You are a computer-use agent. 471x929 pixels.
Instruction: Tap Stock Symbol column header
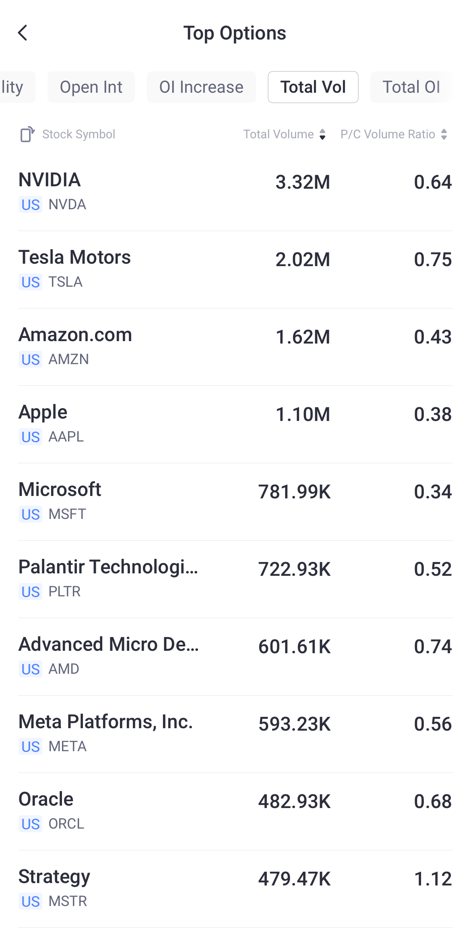click(79, 134)
